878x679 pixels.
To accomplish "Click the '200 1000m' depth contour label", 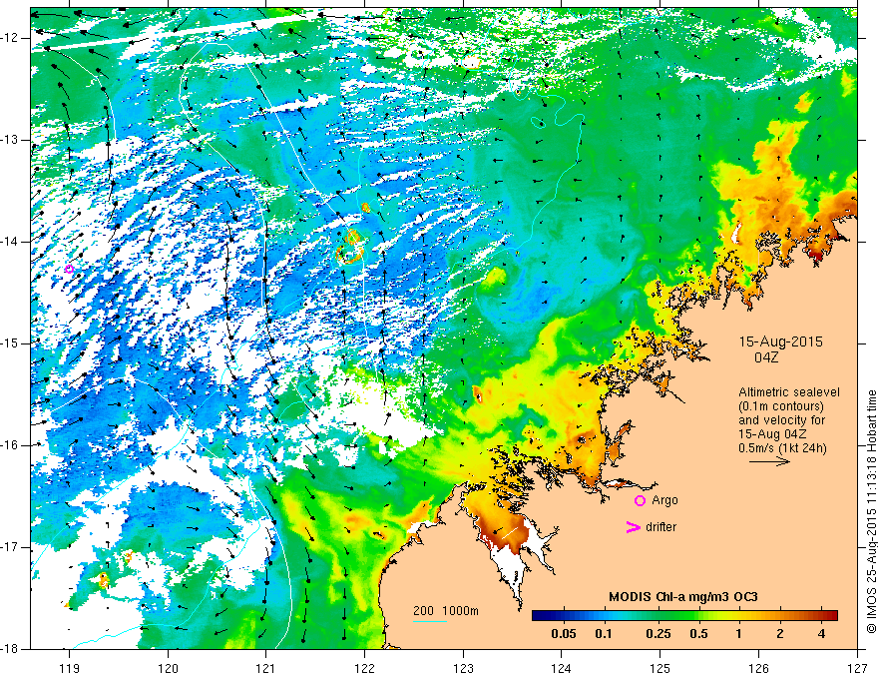I will click(446, 611).
